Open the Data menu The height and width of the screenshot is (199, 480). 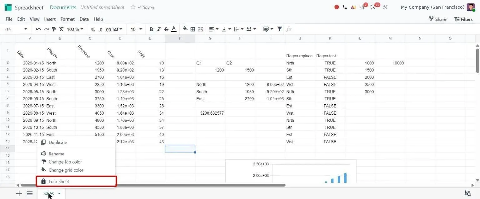[84, 19]
